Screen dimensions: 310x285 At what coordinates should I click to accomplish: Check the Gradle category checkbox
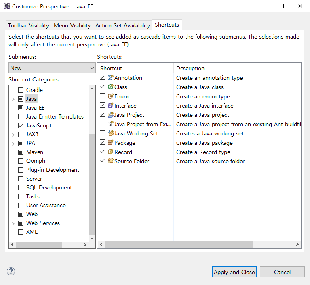click(x=21, y=90)
